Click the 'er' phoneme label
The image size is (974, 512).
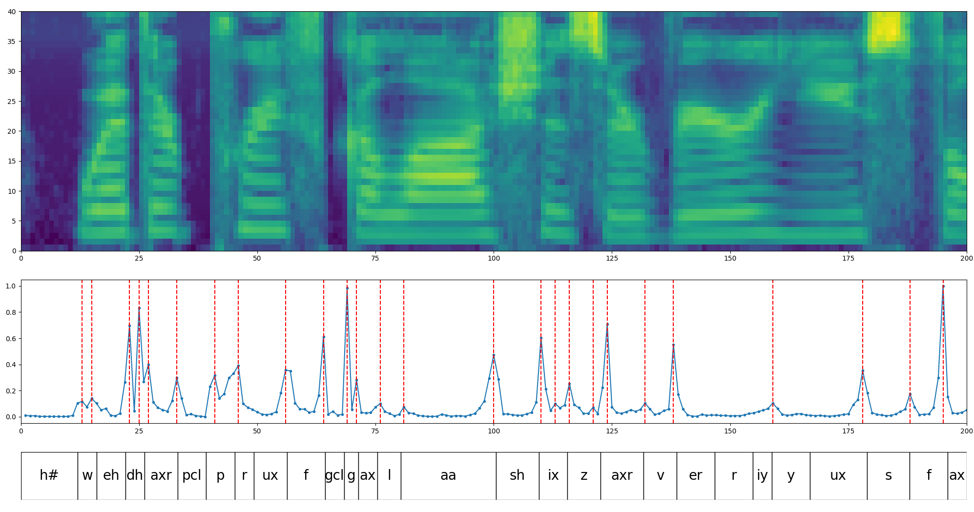pyautogui.click(x=695, y=475)
